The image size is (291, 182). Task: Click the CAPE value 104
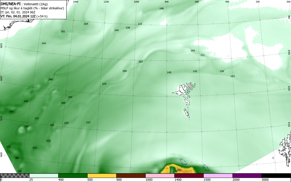pos(193,51)
